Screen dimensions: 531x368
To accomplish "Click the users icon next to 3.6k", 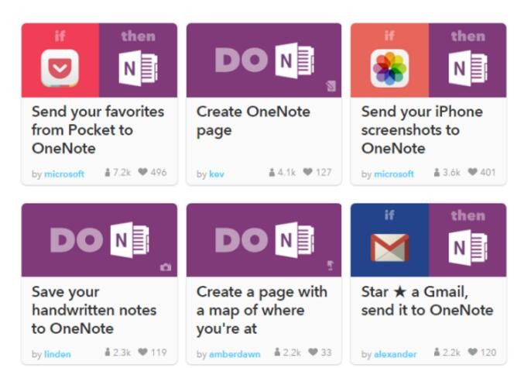I will (x=437, y=172).
